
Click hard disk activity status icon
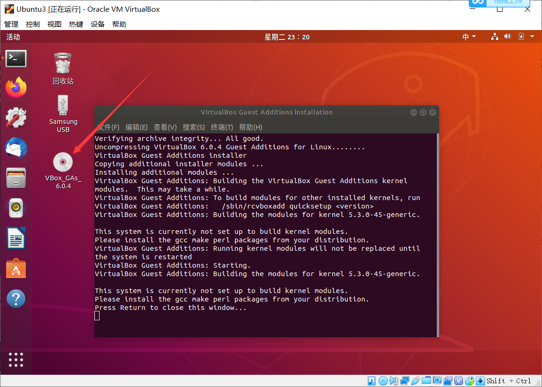(372, 381)
